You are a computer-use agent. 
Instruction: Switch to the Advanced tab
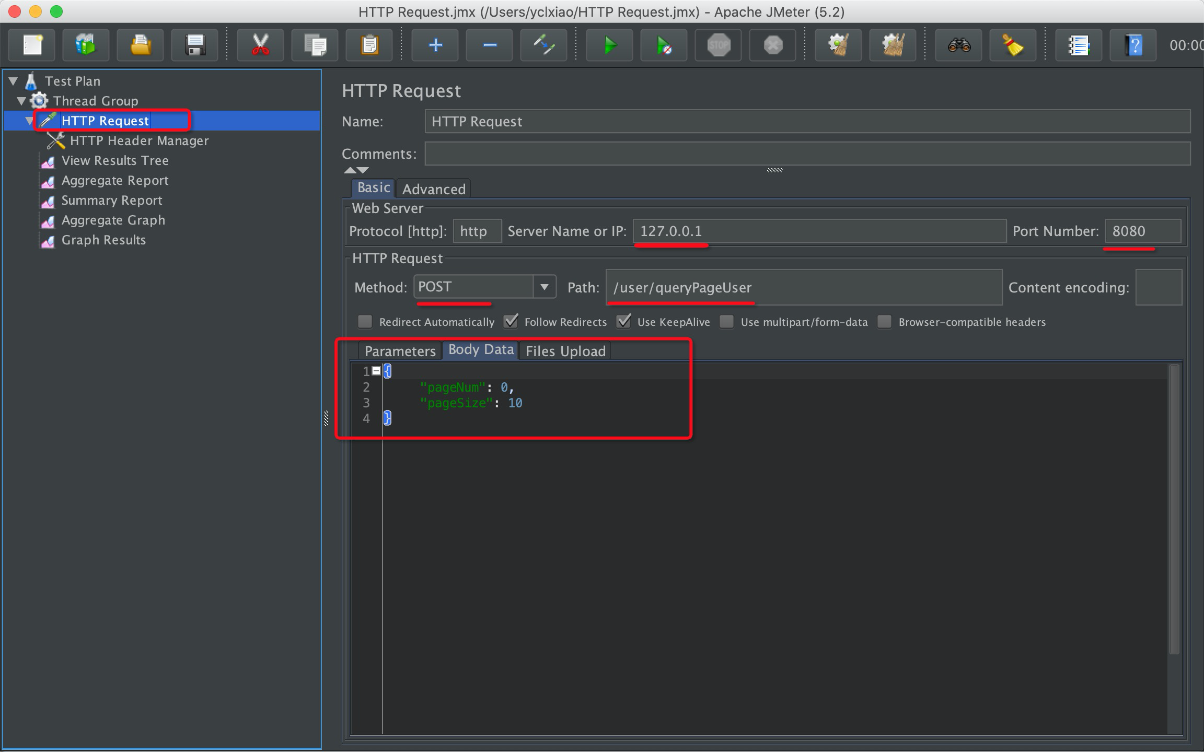click(x=434, y=189)
